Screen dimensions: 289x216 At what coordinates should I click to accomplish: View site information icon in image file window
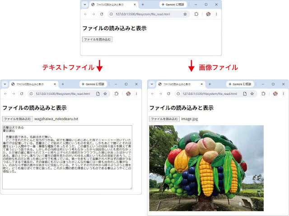pyautogui.click(x=178, y=94)
